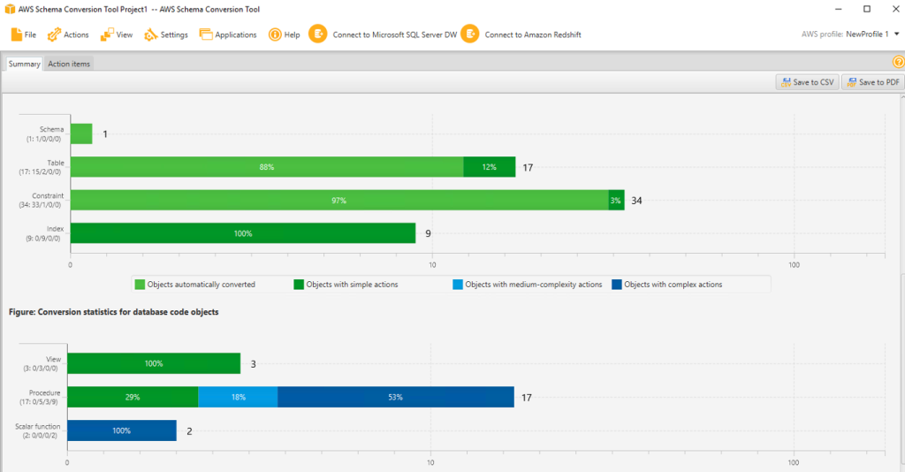Open the Actions menu
Screen dimensions: 905x472
coord(68,34)
